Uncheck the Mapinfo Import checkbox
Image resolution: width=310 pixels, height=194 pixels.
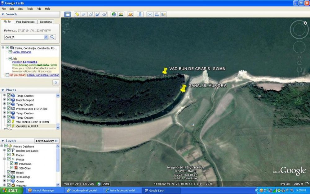point(9,100)
